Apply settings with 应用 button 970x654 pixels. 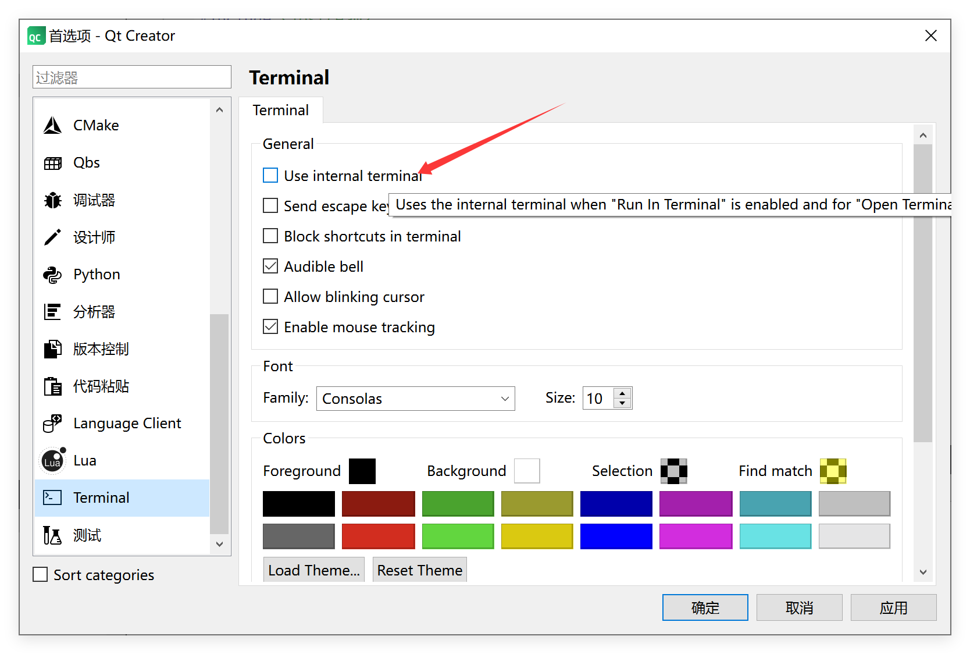click(x=894, y=607)
